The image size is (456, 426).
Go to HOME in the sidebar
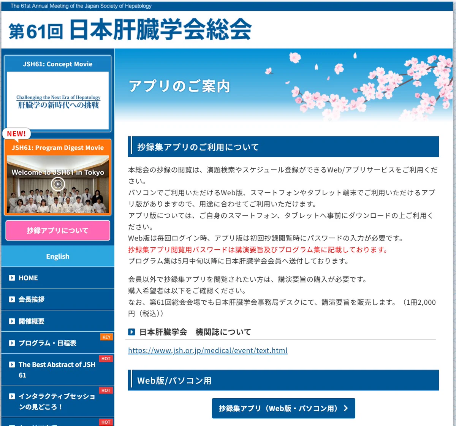(58, 278)
